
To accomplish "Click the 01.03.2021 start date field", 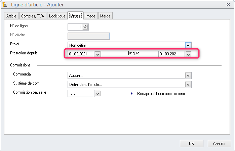I will [x=81, y=54].
